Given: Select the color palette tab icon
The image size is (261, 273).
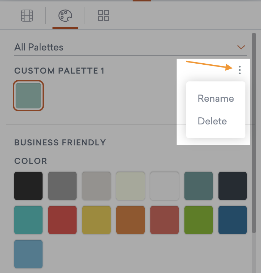Looking at the screenshot, I should 65,16.
